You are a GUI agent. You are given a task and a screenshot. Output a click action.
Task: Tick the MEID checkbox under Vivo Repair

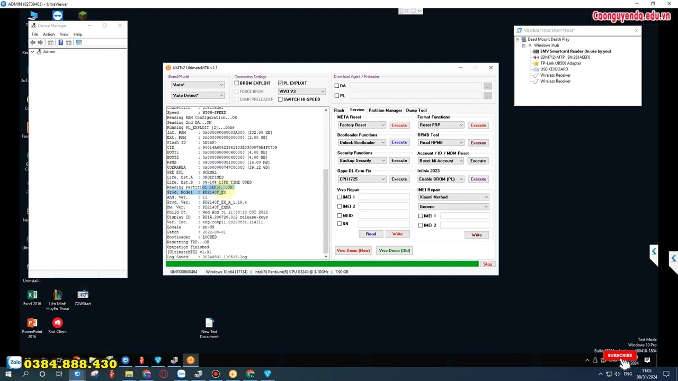pos(340,215)
